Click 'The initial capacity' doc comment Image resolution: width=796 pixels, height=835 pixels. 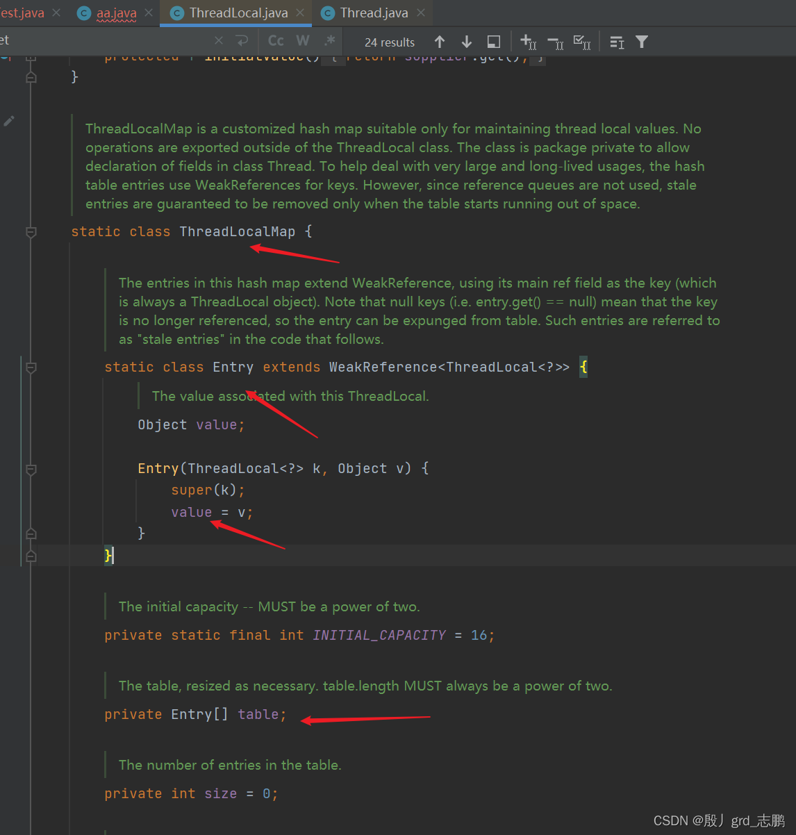click(269, 606)
